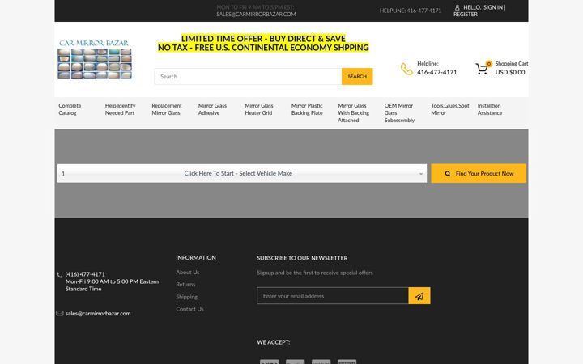
Task: Click the yellow SEARCH button
Action: click(357, 77)
